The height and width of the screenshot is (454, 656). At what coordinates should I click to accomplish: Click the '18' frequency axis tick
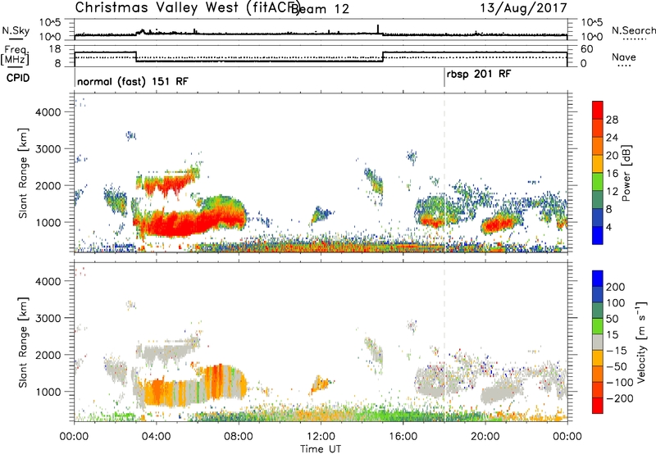[x=55, y=49]
